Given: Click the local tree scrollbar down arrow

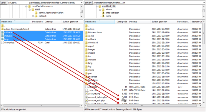Looking at the screenshot, I should point(82,17).
